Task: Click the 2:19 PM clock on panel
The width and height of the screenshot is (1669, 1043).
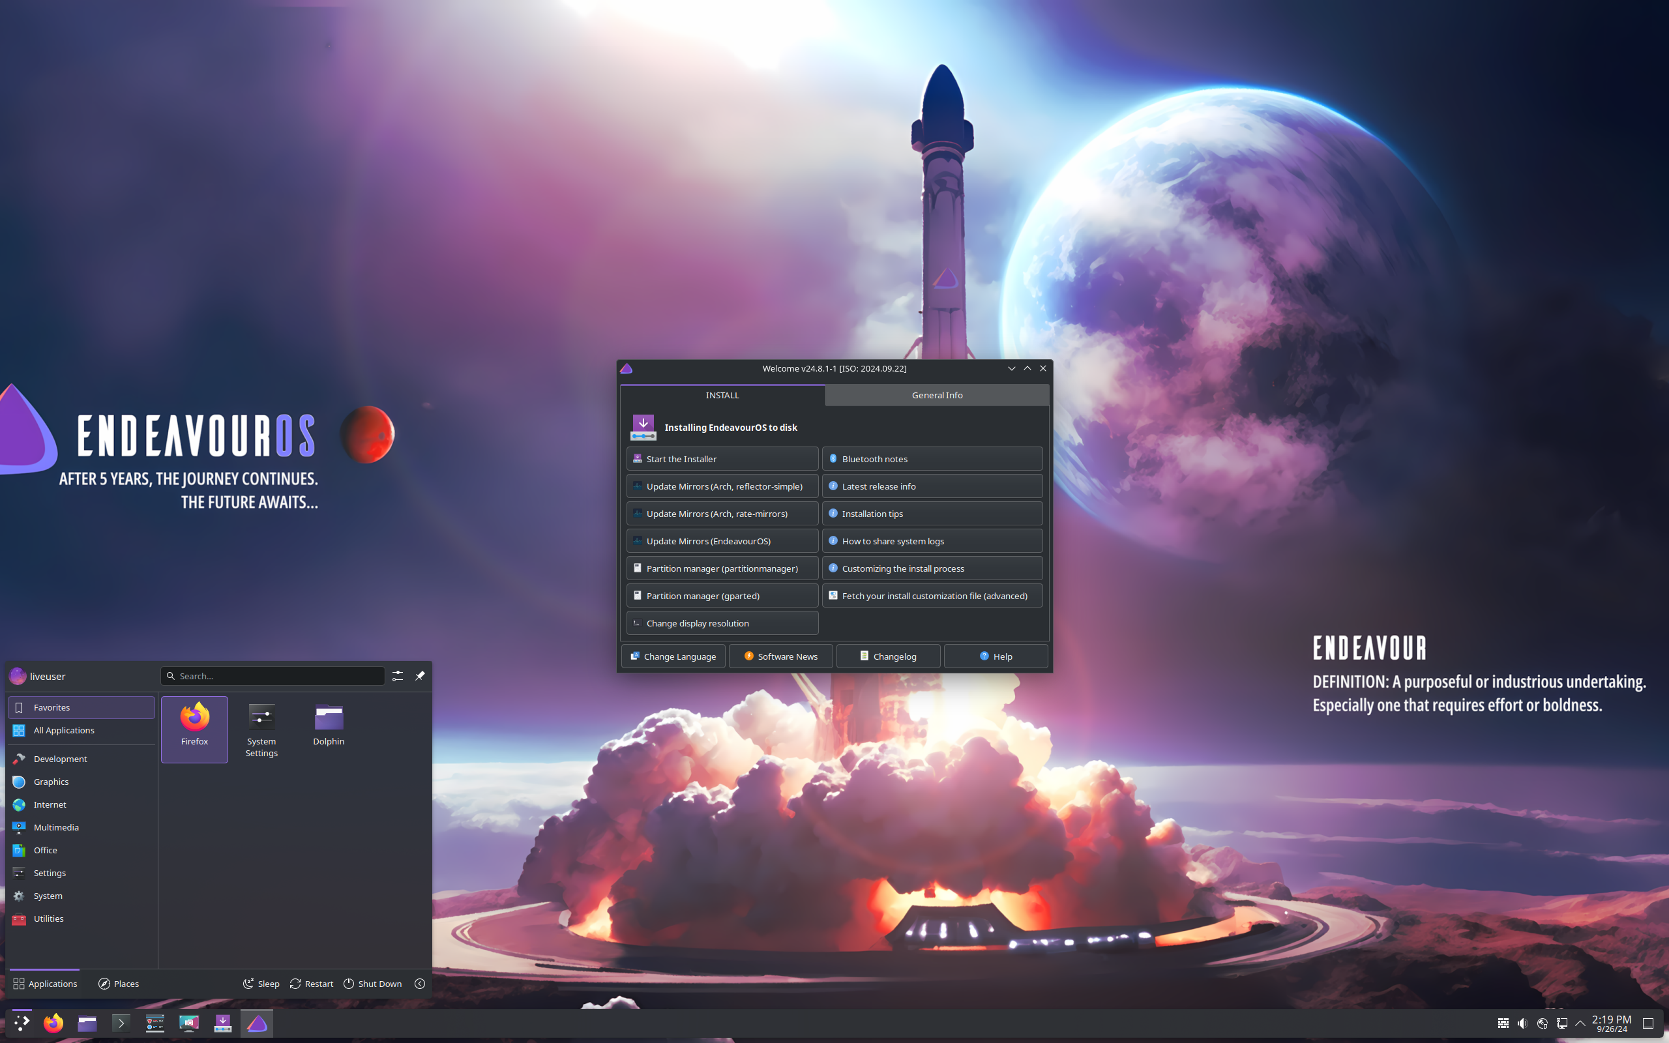Action: pos(1612,1023)
